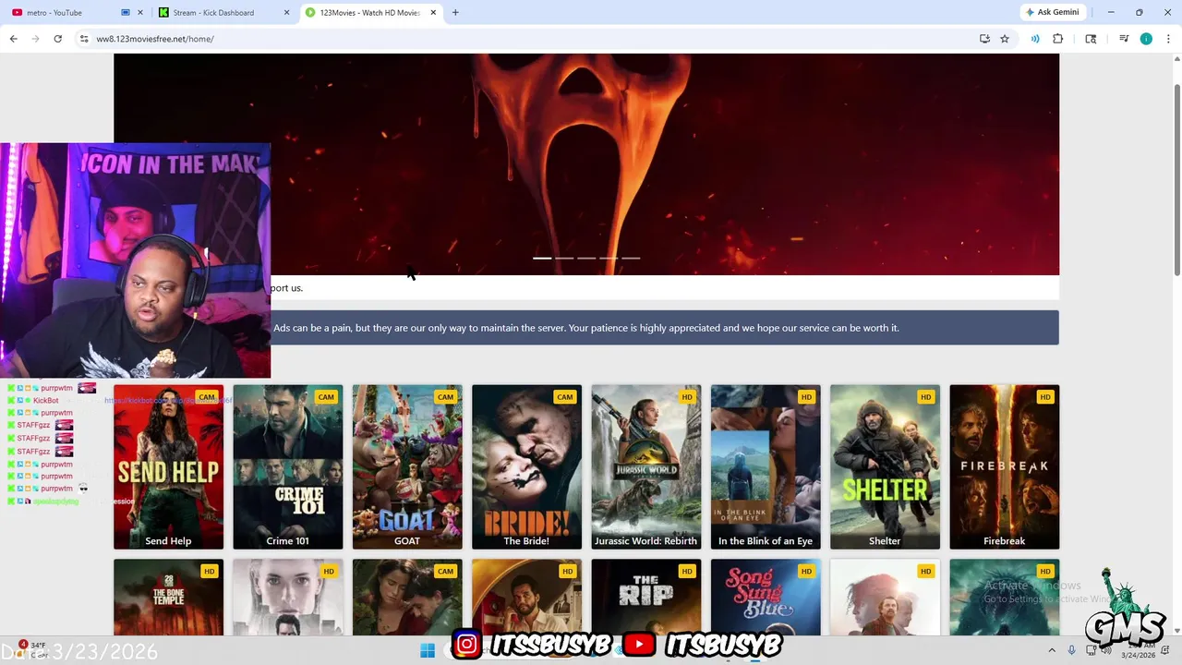Open the In the Blink of an Eye poster

point(766,467)
